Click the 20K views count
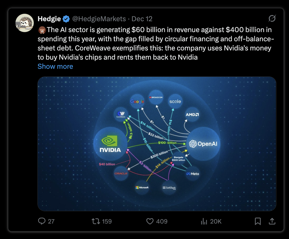 pos(216,221)
